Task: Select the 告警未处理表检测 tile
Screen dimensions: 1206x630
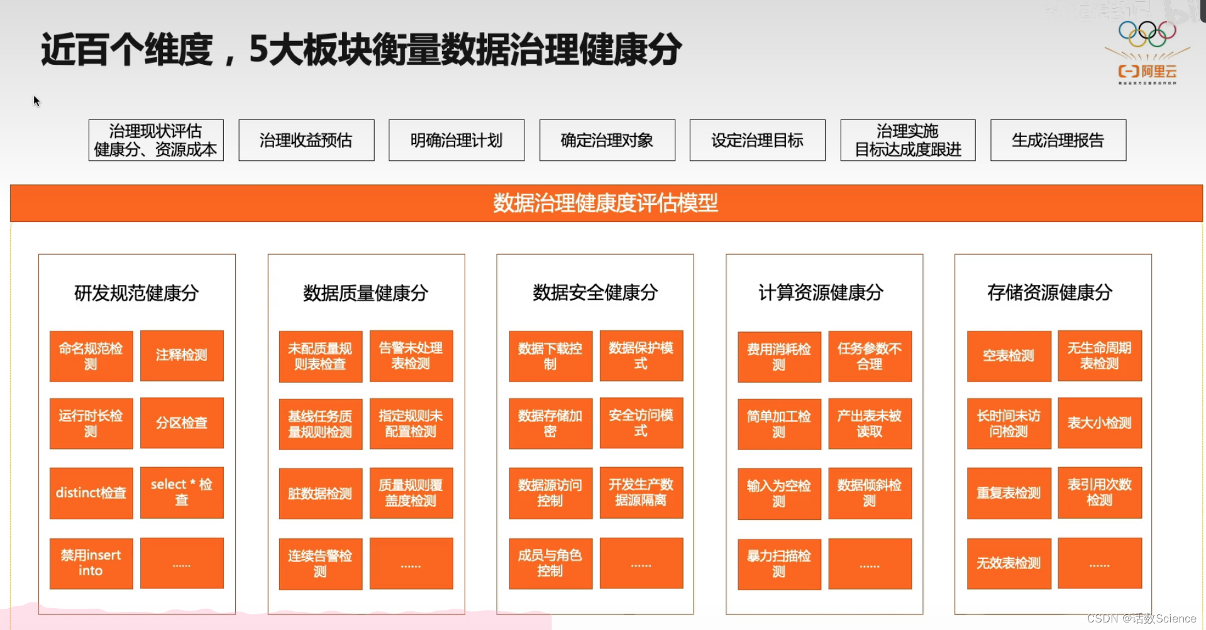Action: coord(411,356)
